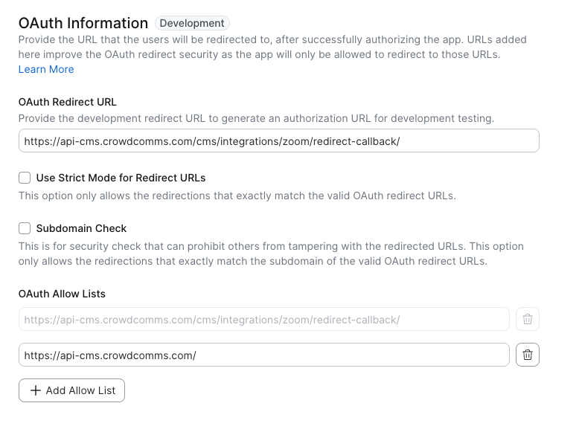Tick the Subdomain Check checkbox
This screenshot has width=579, height=432.
(x=25, y=228)
